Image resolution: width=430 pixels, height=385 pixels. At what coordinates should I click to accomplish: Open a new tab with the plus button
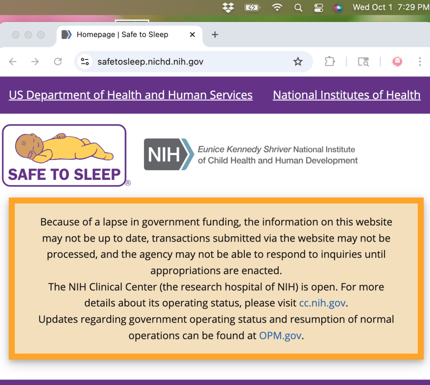[215, 34]
